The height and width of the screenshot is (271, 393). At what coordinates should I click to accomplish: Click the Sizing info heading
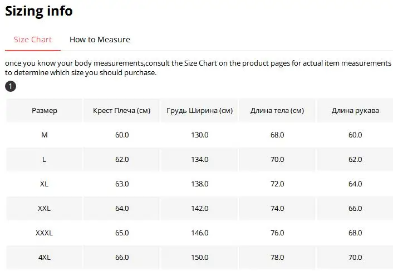39,11
